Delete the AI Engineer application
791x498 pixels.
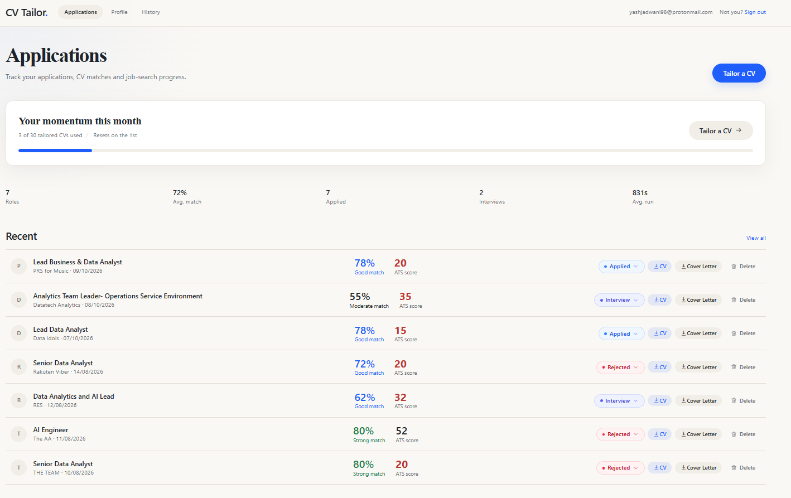point(743,434)
